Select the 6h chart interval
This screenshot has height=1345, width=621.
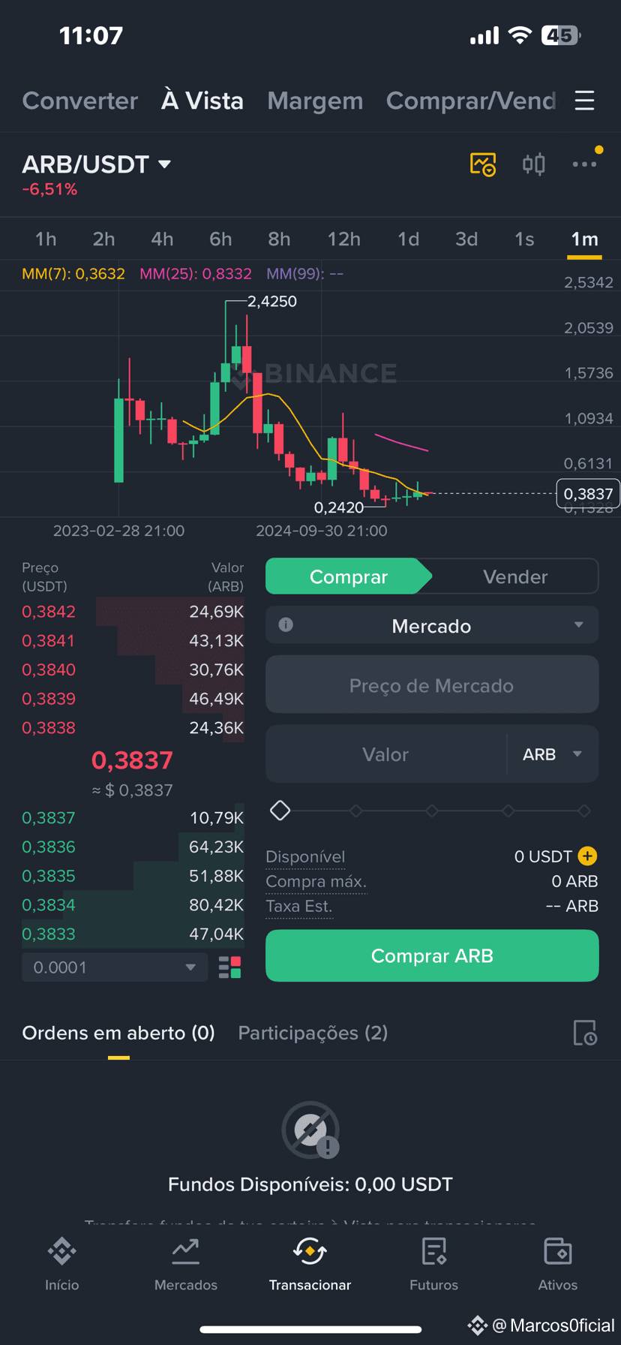pyautogui.click(x=220, y=239)
